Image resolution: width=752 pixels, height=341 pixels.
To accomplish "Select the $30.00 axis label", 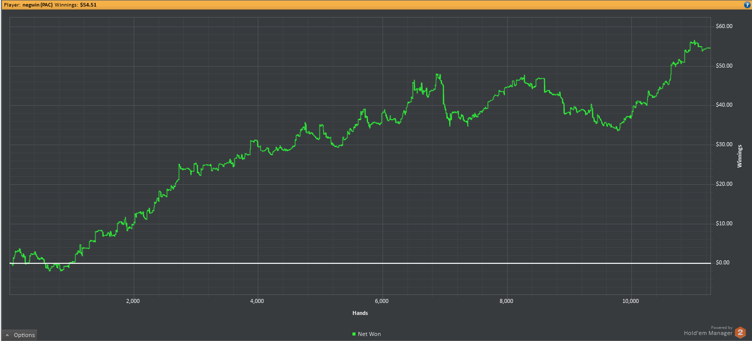I will [x=724, y=144].
